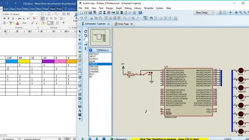This screenshot has height=140, width=249.
Task: Open the Aa change case dropdown
Action: coord(25,23)
